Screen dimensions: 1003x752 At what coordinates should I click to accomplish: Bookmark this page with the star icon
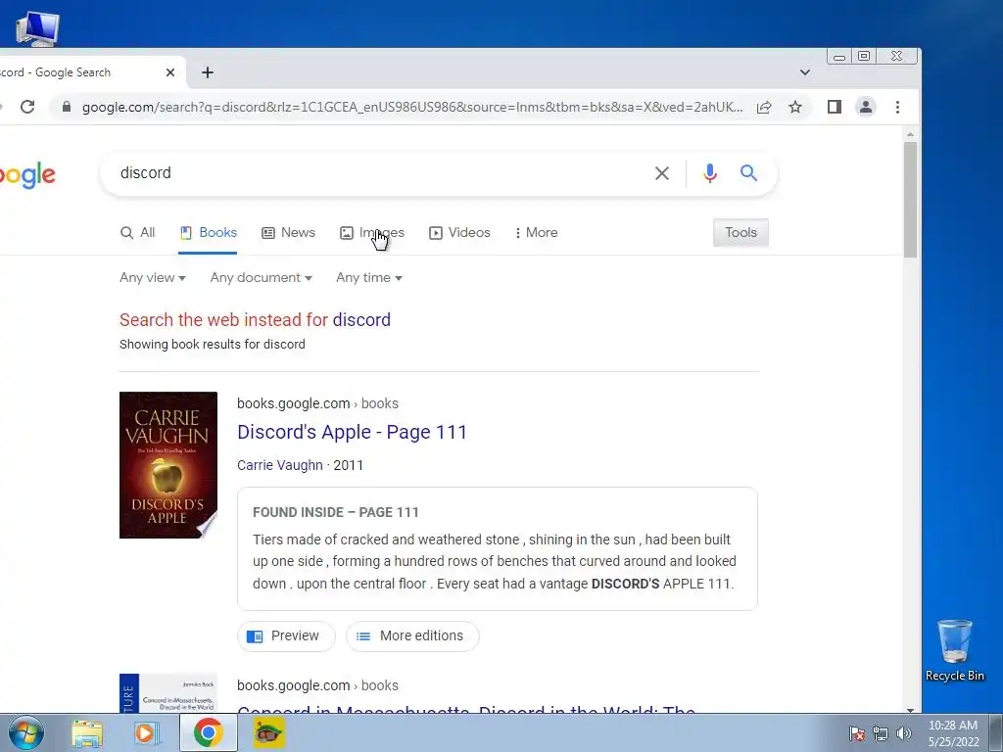(x=795, y=107)
